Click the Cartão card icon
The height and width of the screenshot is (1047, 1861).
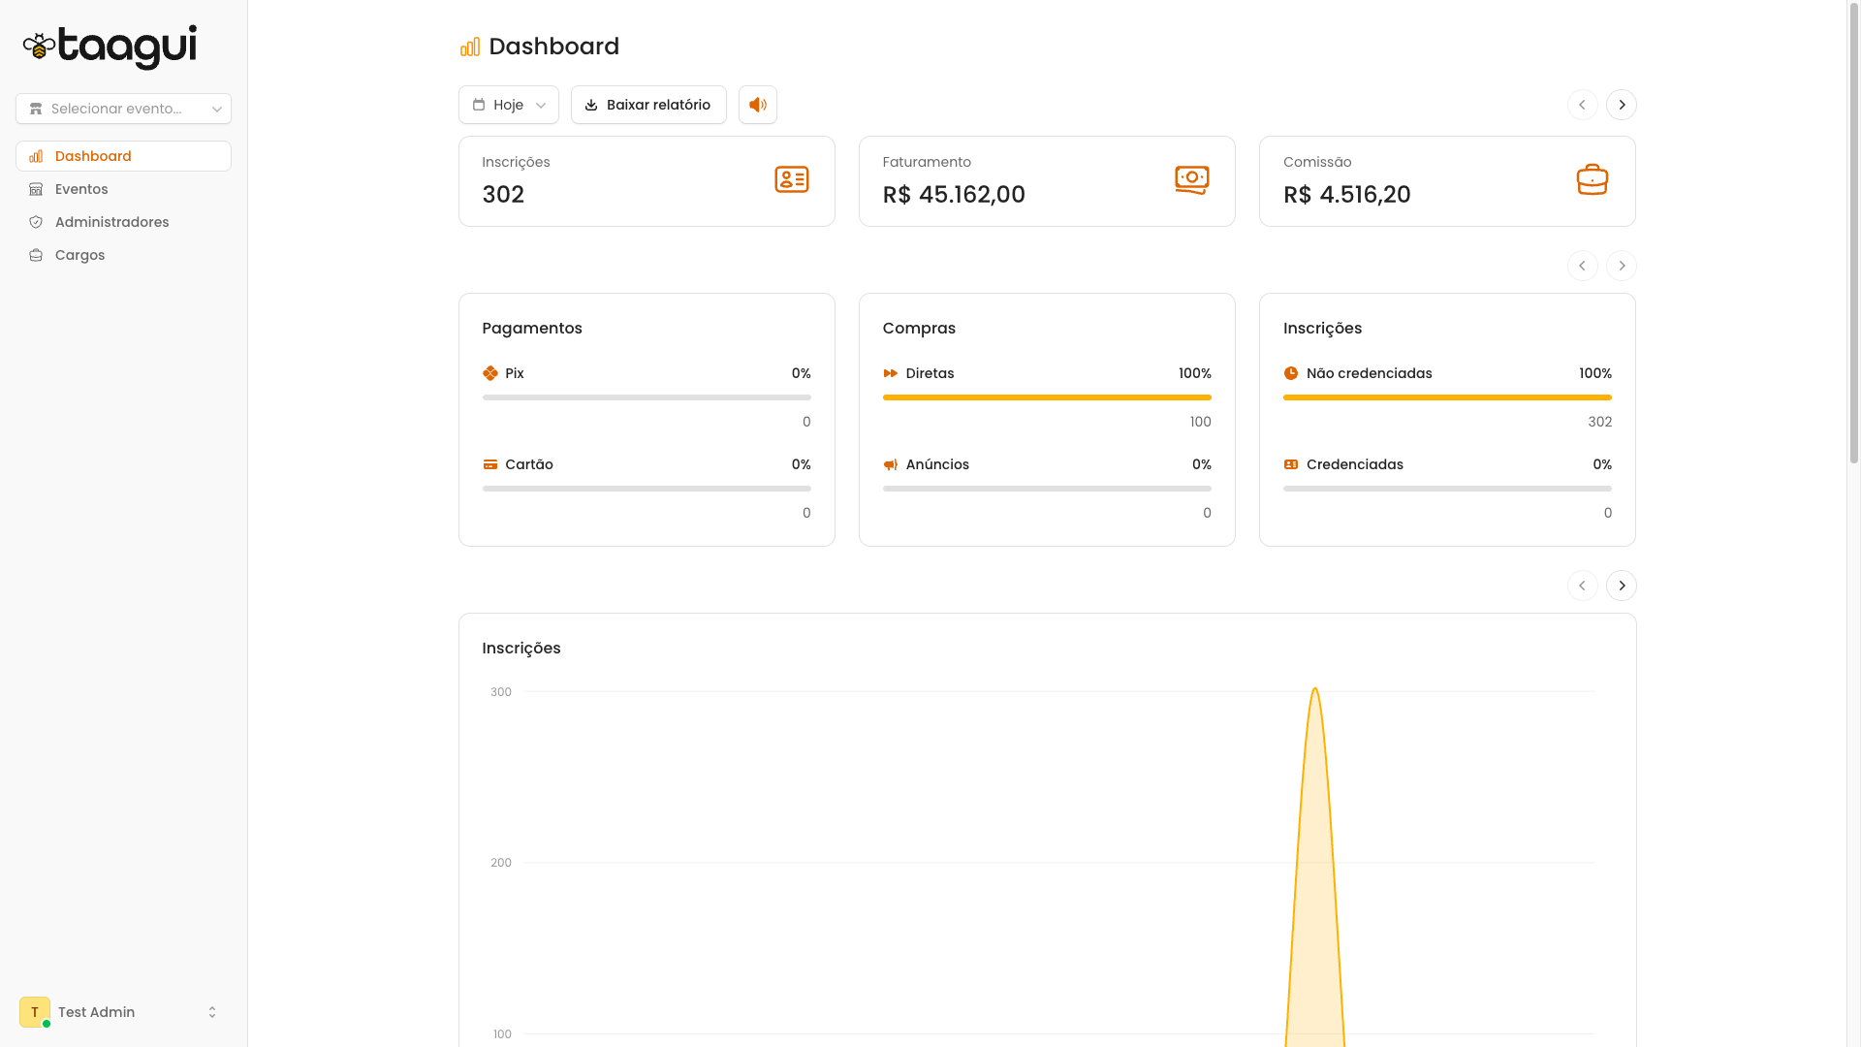click(x=490, y=464)
